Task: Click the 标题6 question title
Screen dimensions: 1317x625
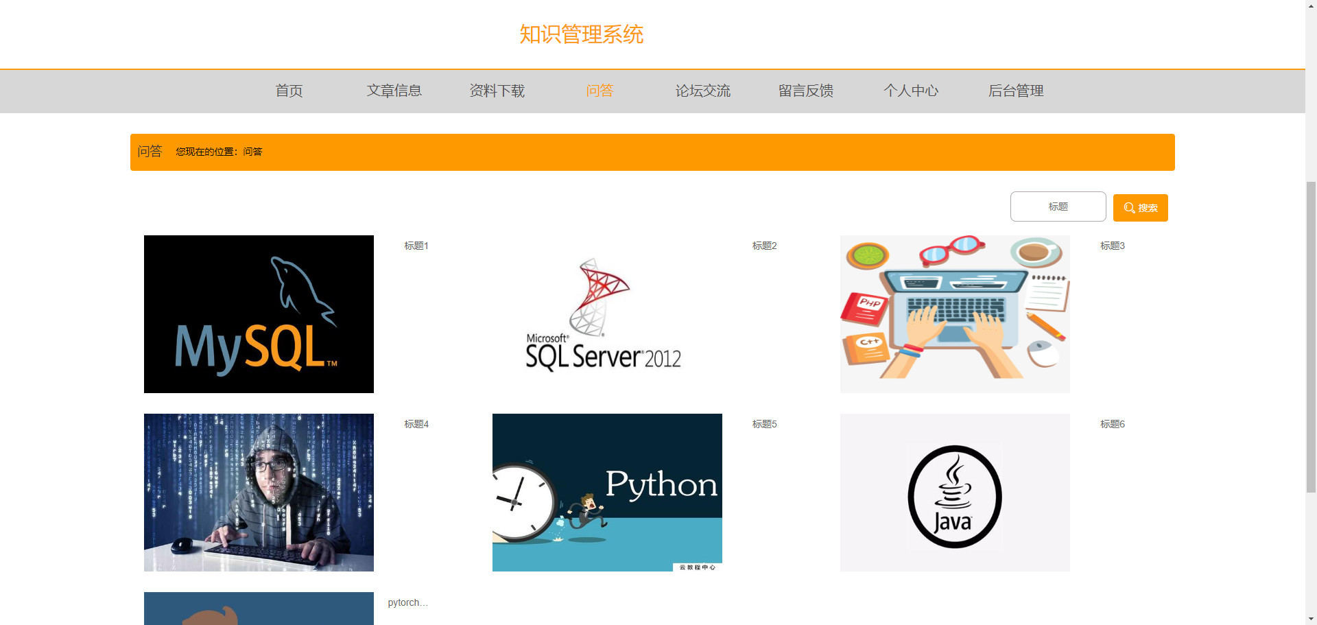Action: [x=1113, y=424]
